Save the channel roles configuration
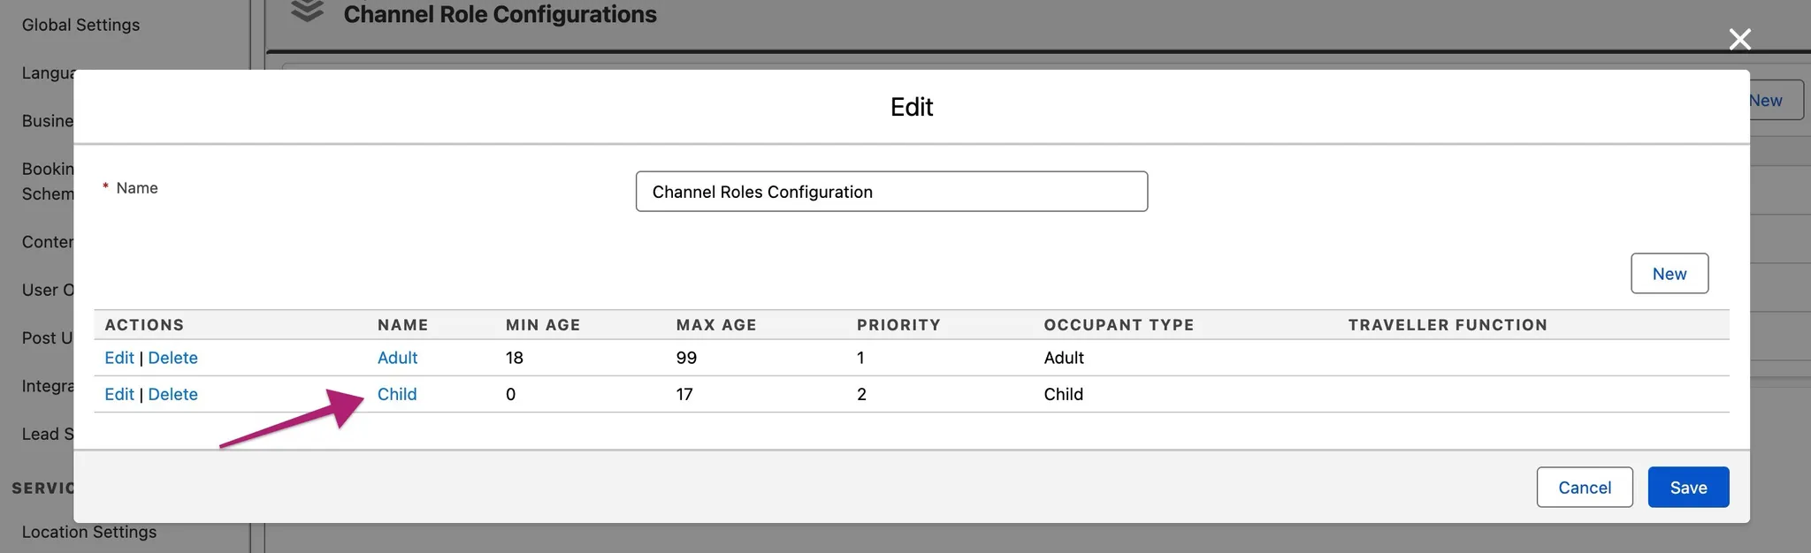 (x=1687, y=488)
